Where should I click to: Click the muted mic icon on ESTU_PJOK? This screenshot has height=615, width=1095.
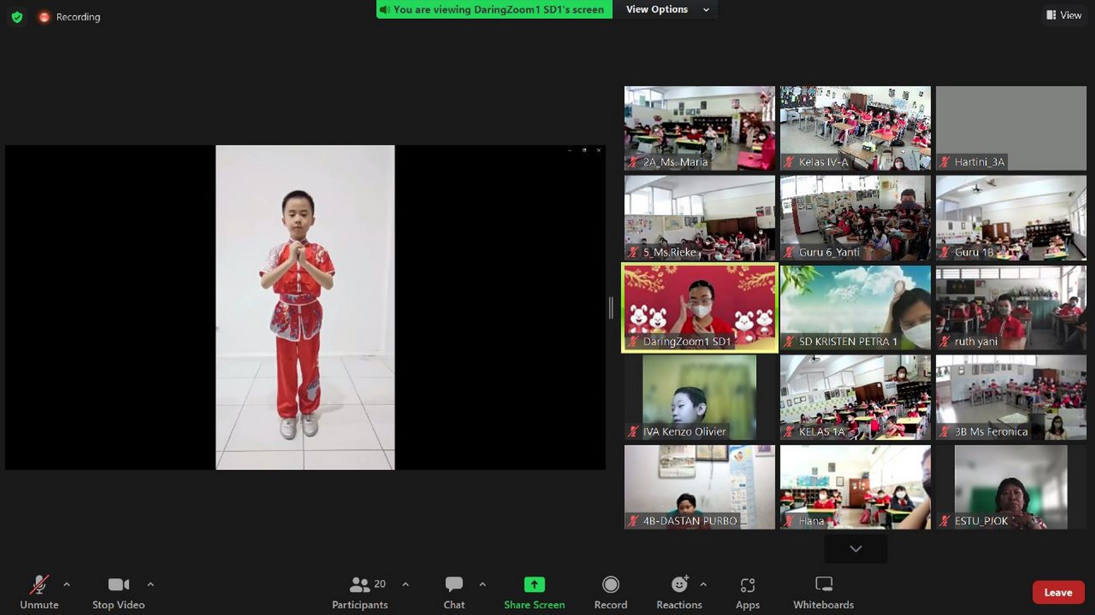tap(944, 520)
